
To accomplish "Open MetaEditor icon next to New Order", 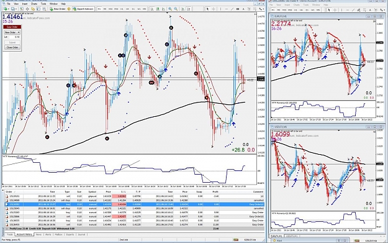I will point(69,9).
